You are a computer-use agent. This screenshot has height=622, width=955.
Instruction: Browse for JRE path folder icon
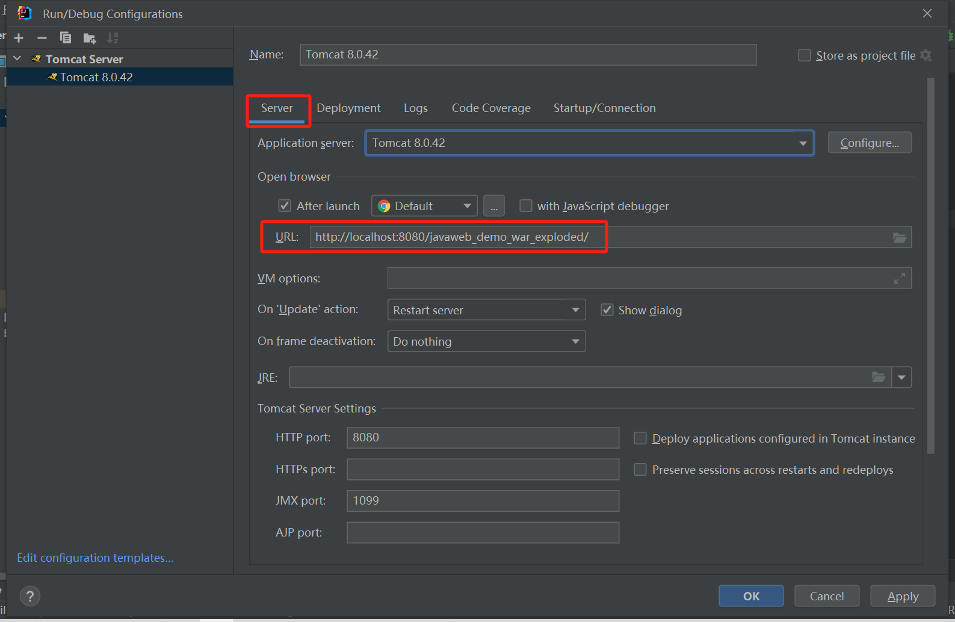coord(879,377)
